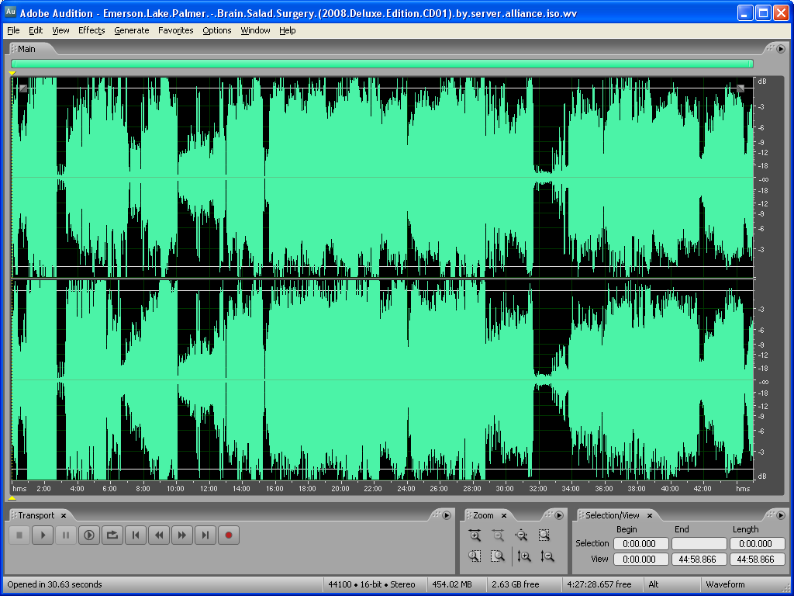Click the Rewind transport button
Screen dimensions: 794x596
159,535
